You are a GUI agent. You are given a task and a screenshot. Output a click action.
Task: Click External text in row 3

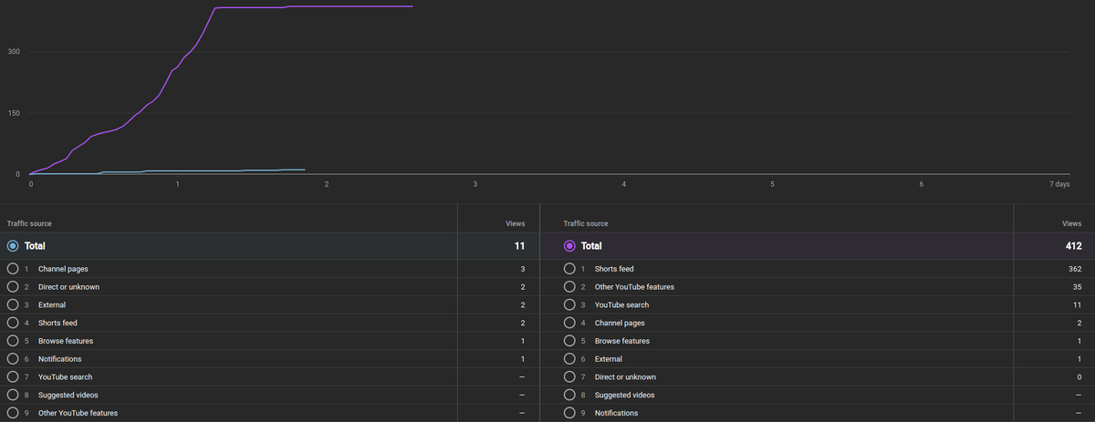coord(52,304)
